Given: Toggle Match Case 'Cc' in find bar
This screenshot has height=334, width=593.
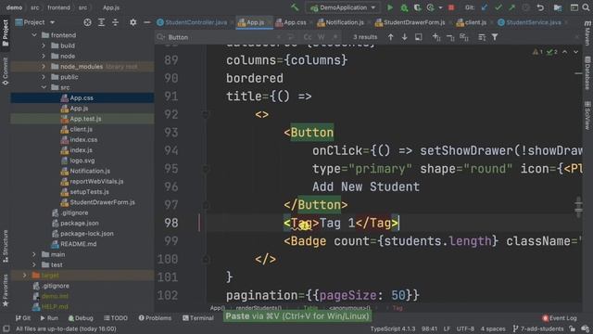Looking at the screenshot, I should (x=308, y=37).
